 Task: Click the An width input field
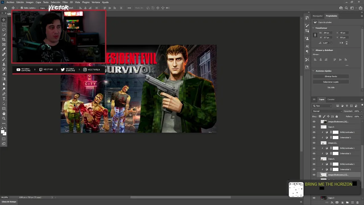[x=328, y=33]
